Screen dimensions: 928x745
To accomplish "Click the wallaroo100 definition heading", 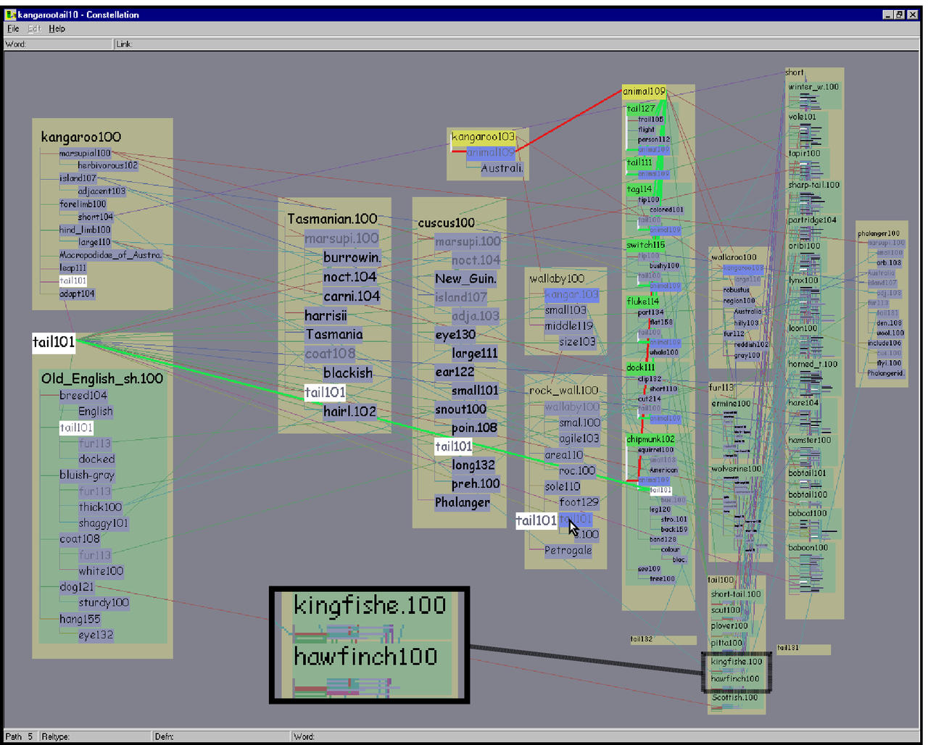I will [734, 257].
